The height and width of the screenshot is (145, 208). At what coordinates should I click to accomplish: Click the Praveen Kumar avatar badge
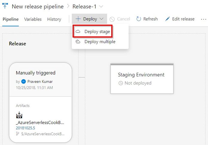point(24,81)
